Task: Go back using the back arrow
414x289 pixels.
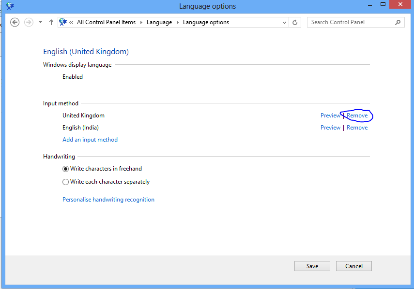Action: pos(15,22)
